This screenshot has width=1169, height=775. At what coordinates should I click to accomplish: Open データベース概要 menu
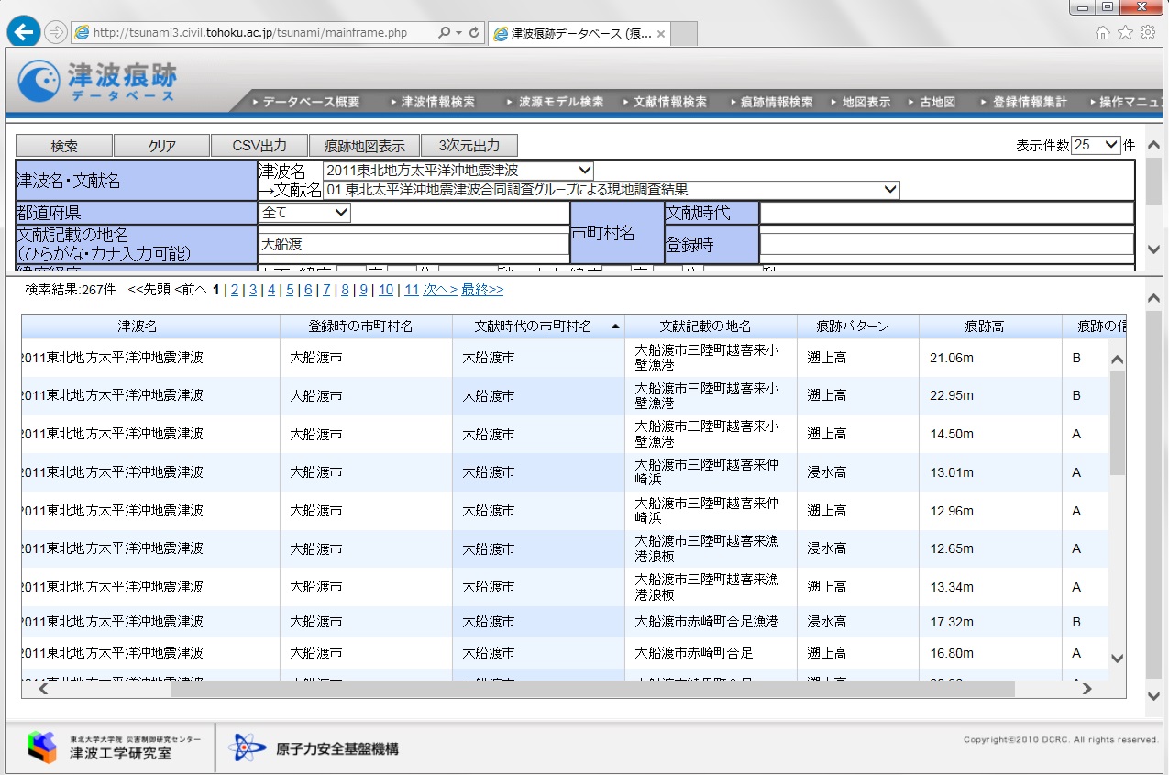pos(306,102)
